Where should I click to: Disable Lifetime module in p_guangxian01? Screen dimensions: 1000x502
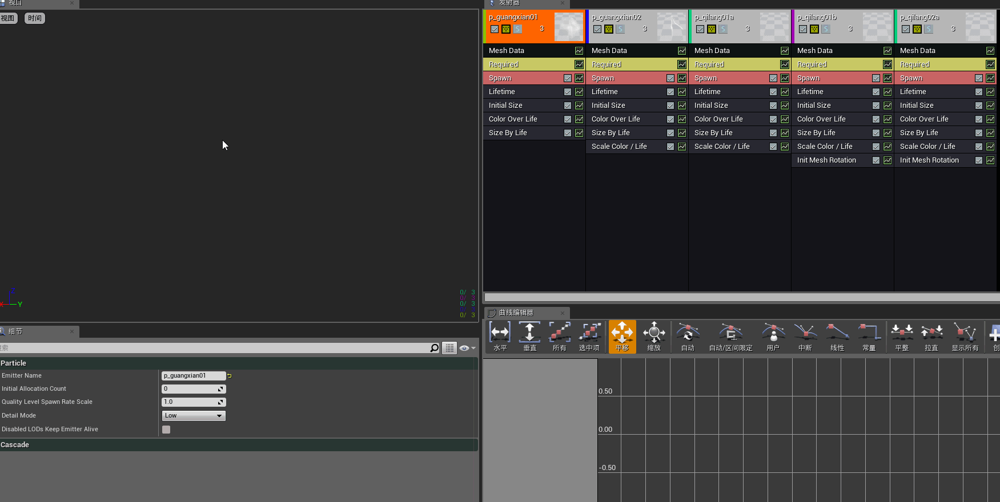568,92
